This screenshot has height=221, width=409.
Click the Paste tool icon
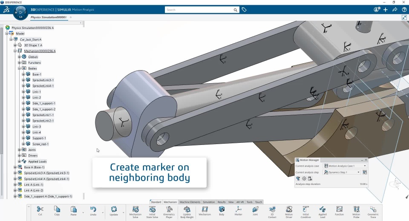[x=74, y=209]
